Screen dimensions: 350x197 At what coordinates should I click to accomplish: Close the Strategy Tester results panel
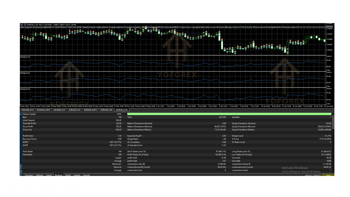click(x=21, y=114)
